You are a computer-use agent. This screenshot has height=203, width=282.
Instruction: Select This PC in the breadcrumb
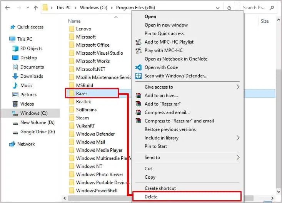(63, 8)
